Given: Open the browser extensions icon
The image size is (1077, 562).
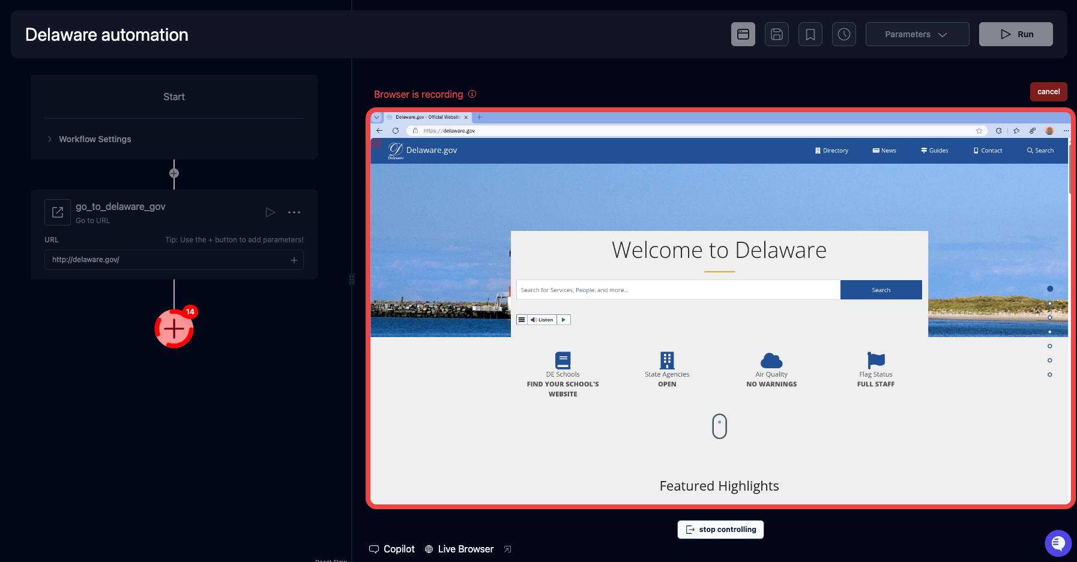Looking at the screenshot, I should (x=999, y=131).
